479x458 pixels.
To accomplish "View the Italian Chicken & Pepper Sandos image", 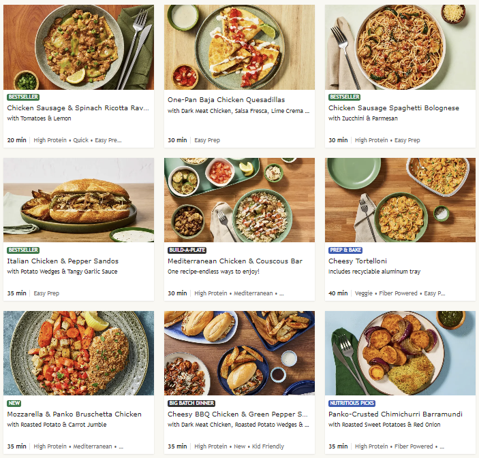I will click(78, 201).
